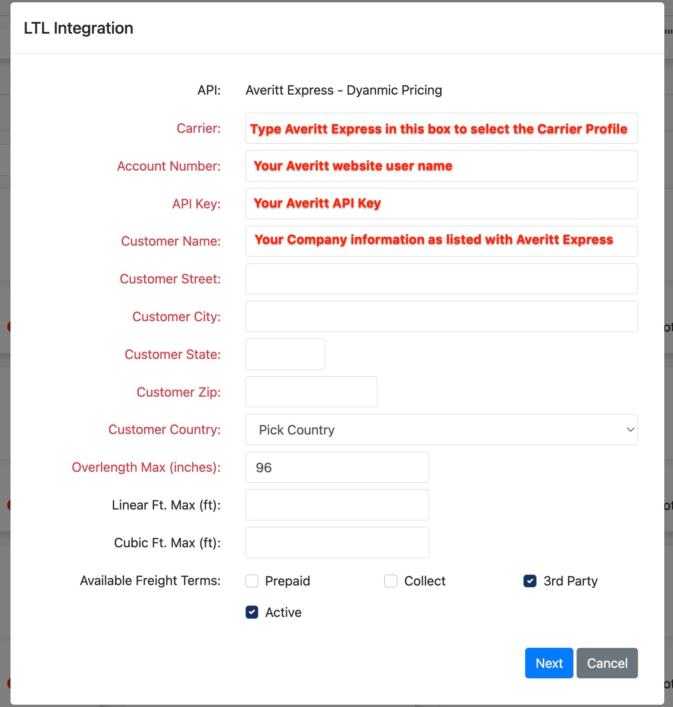The image size is (673, 707).
Task: Click the 'Averitt Express - Dyanmic Pricing' text
Action: coord(344,90)
